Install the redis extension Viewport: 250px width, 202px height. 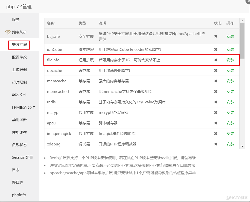[x=230, y=102]
